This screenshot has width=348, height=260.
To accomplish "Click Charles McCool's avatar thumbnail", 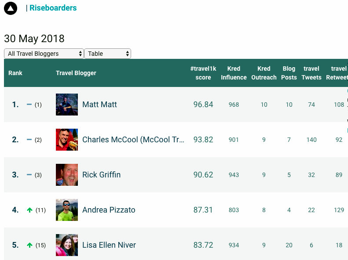I will point(67,140).
